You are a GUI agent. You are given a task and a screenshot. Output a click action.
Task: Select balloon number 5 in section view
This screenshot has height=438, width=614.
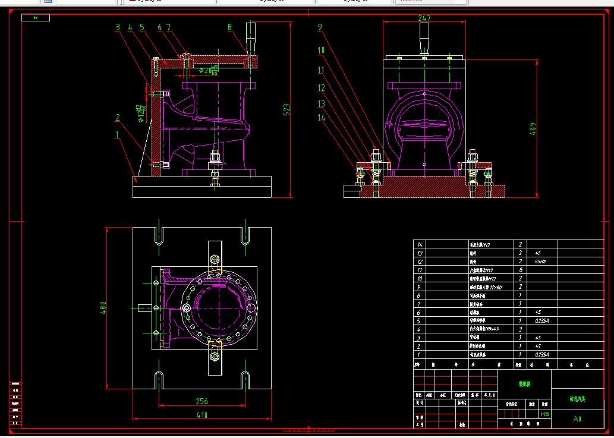pos(141,27)
